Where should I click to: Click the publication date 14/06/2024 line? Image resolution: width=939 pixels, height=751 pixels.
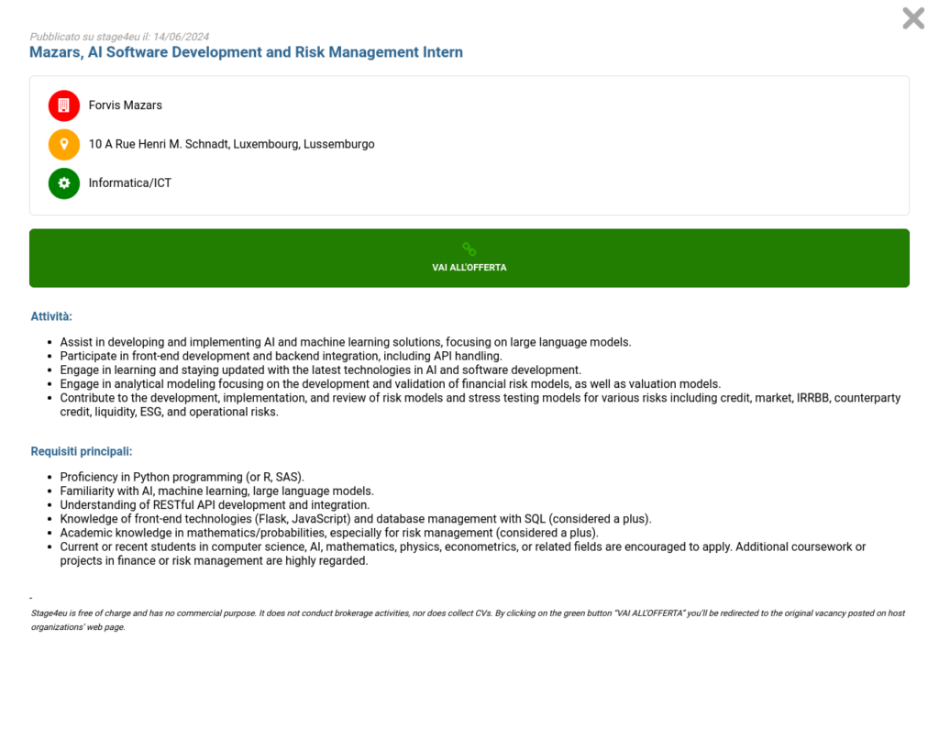(119, 37)
